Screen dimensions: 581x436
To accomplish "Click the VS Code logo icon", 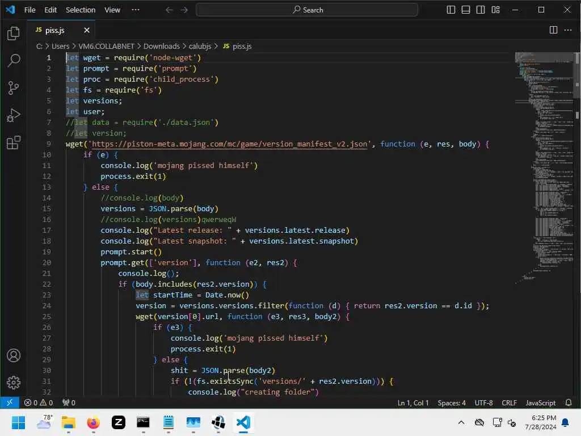I will point(10,10).
